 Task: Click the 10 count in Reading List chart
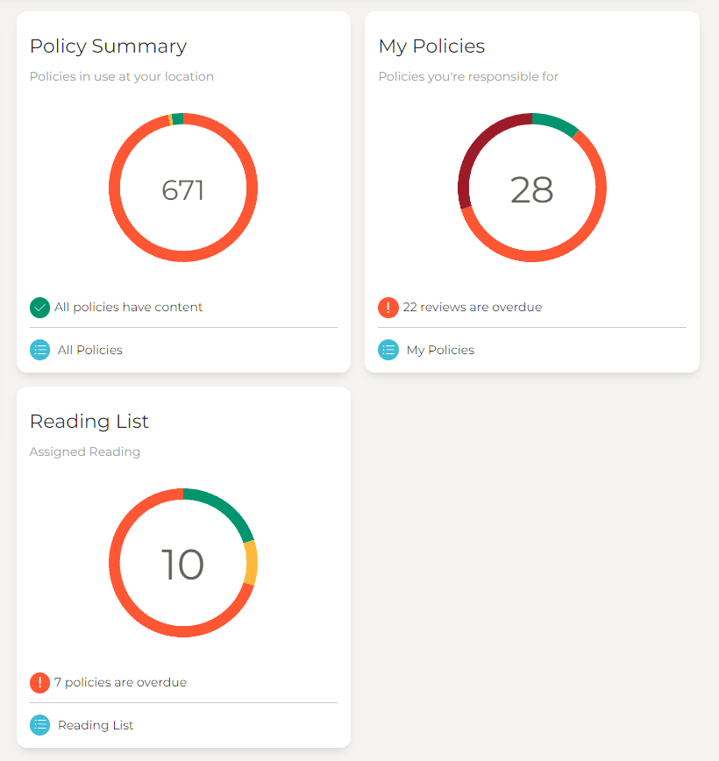pyautogui.click(x=183, y=565)
